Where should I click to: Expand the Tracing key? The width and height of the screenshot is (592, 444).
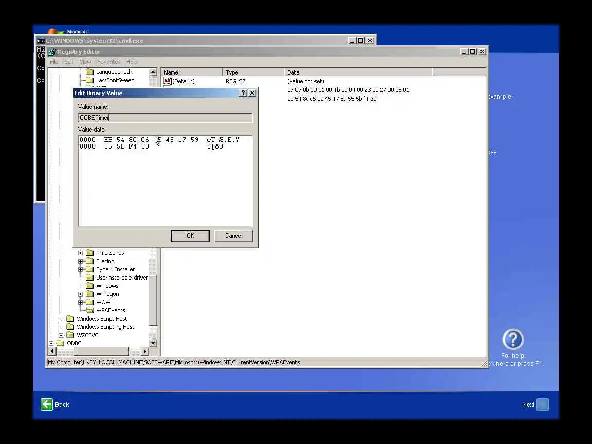80,261
